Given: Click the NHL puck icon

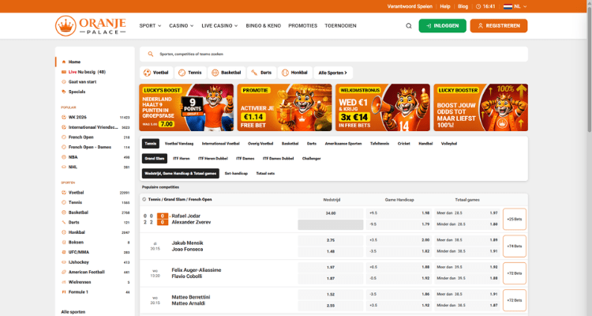Looking at the screenshot, I should coord(64,167).
